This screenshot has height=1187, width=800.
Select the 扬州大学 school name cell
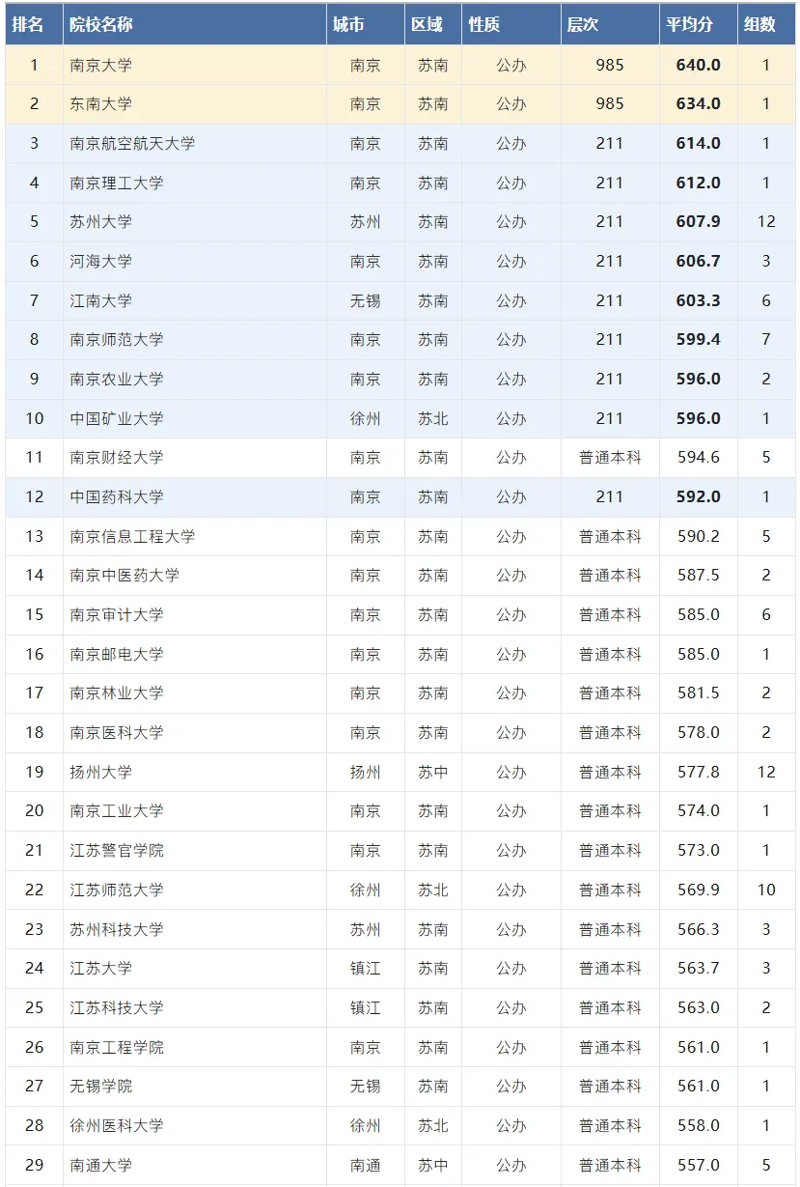pyautogui.click(x=194, y=773)
